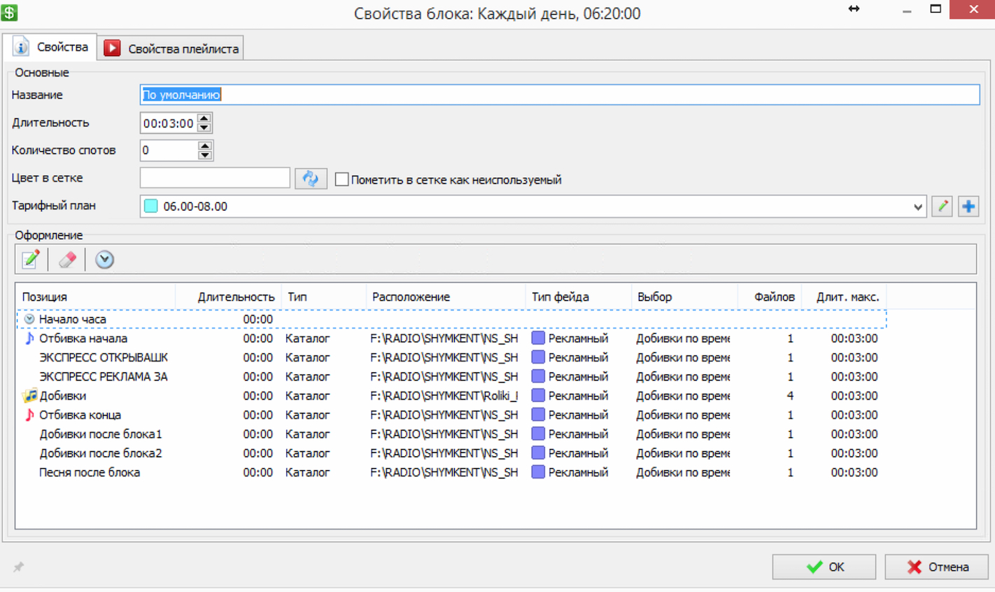
Task: Click the cyan swatch in Тарифный план
Action: tap(150, 206)
